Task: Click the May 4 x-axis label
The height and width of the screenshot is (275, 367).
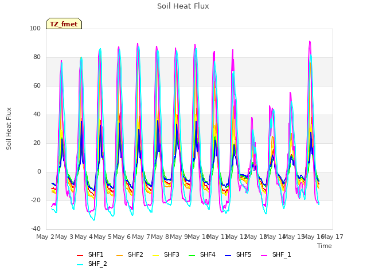Action: pos(84,237)
